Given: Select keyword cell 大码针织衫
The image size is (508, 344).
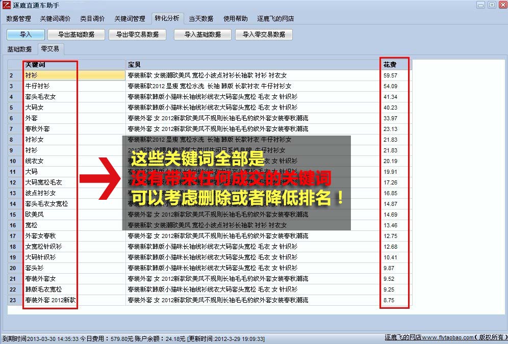Looking at the screenshot, I should point(74,257).
